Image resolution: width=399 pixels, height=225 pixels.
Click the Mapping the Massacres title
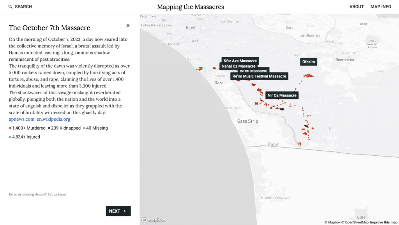191,7
